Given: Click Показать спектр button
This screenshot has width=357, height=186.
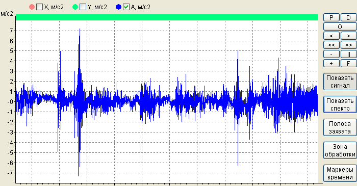Looking at the screenshot, I should point(340,104).
